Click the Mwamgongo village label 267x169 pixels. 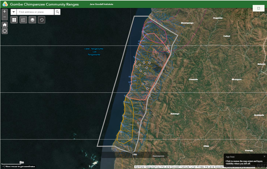tap(187, 23)
